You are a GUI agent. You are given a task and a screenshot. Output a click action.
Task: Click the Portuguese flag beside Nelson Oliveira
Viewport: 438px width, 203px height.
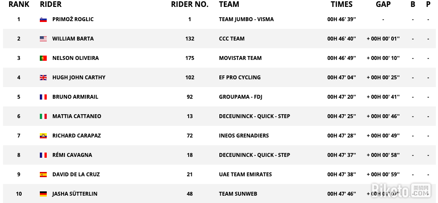(43, 58)
